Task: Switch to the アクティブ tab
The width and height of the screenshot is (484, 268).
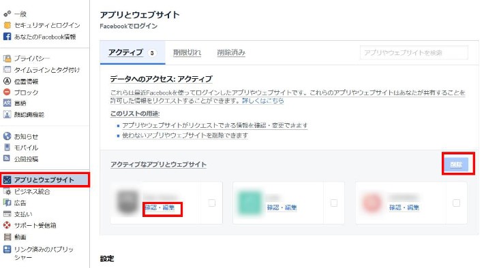Action: coord(132,52)
